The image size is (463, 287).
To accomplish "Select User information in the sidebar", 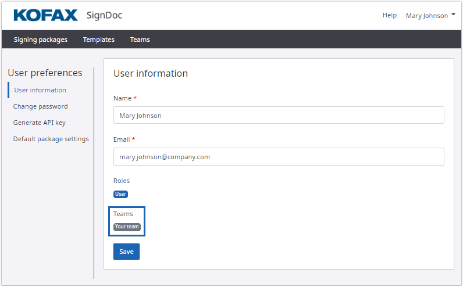I will click(x=40, y=90).
